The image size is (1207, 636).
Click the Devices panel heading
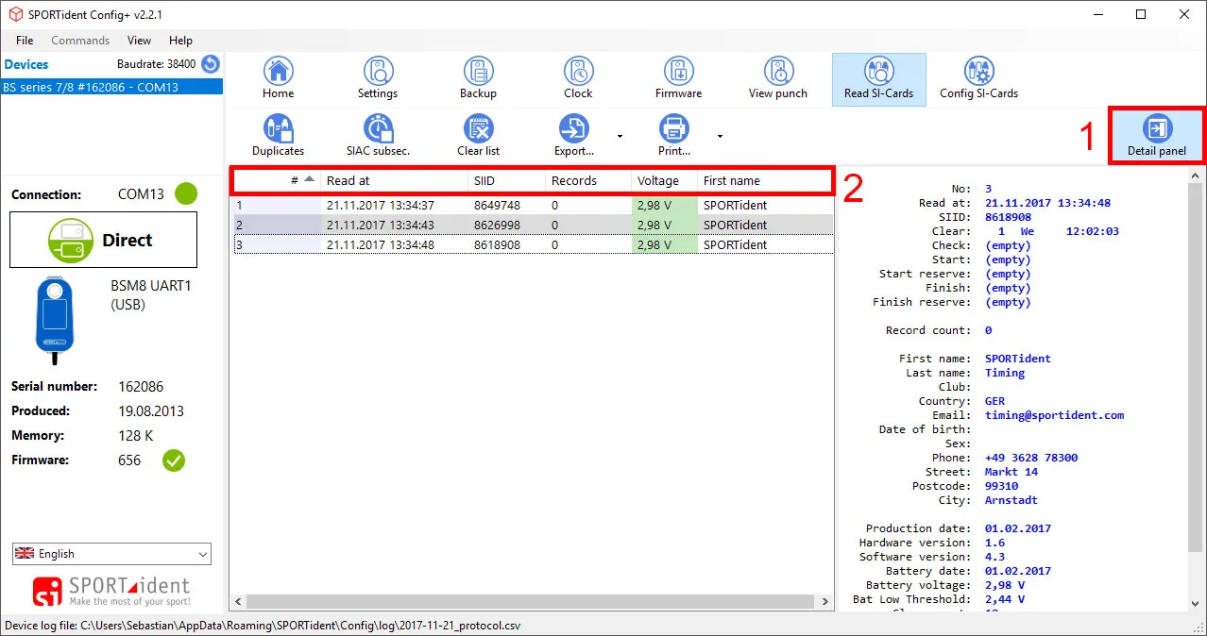point(26,64)
